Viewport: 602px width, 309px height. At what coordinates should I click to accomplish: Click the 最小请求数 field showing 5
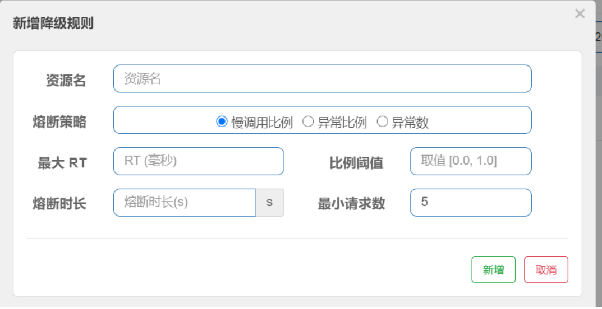(x=470, y=203)
